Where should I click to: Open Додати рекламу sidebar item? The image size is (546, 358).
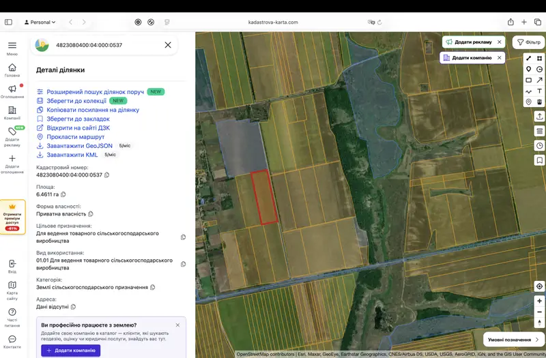click(12, 137)
